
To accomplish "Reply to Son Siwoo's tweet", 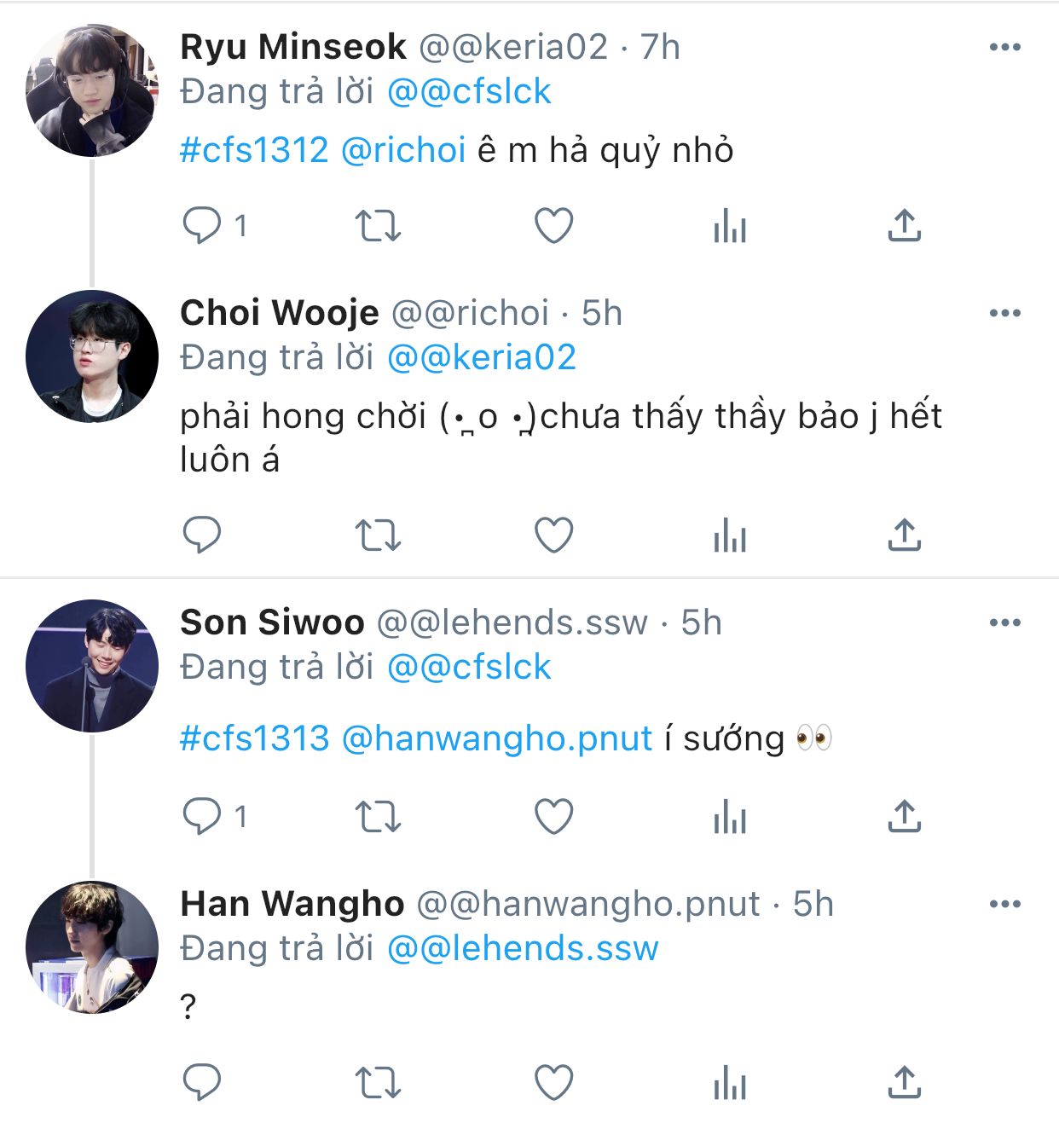I will (x=202, y=817).
